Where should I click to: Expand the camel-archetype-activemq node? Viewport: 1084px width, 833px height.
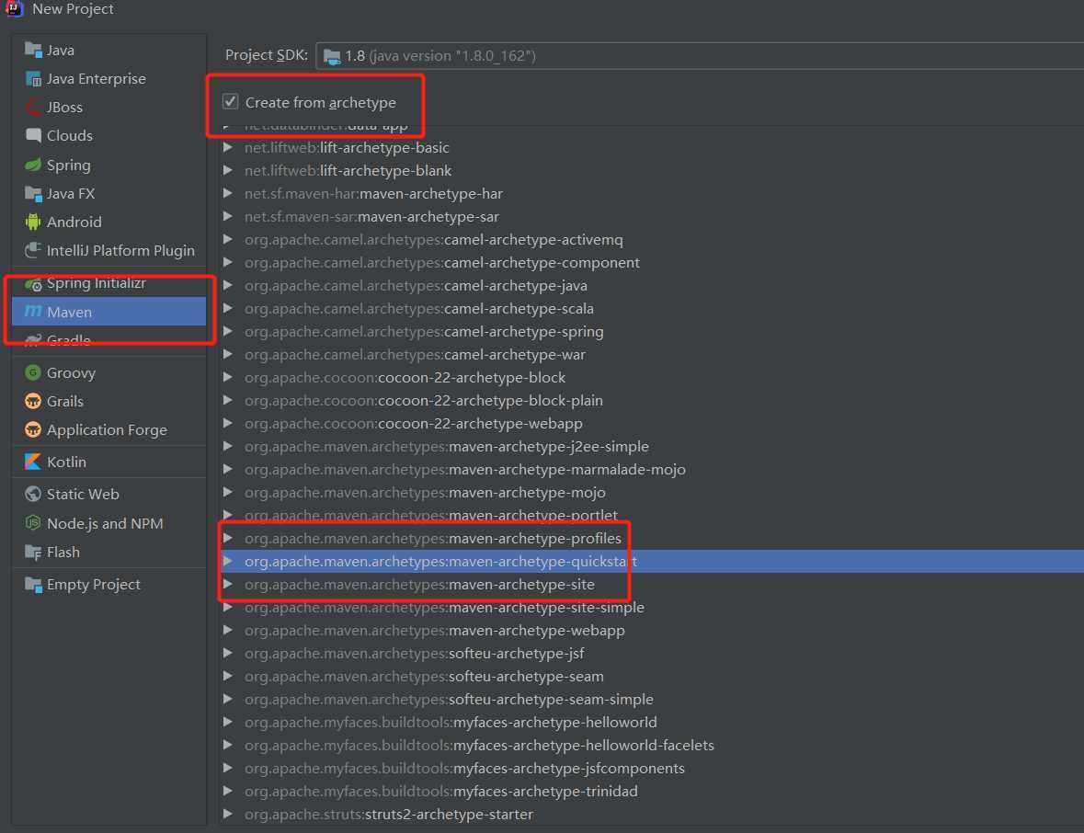click(227, 239)
